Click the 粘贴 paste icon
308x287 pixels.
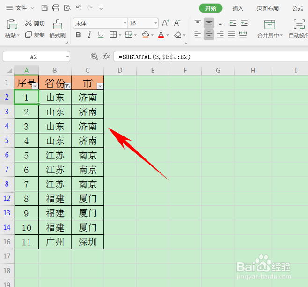(12, 24)
